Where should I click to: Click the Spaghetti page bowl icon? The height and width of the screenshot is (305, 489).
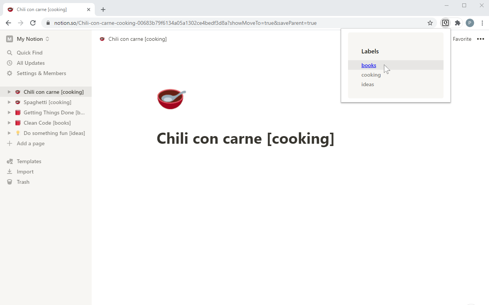[18, 102]
